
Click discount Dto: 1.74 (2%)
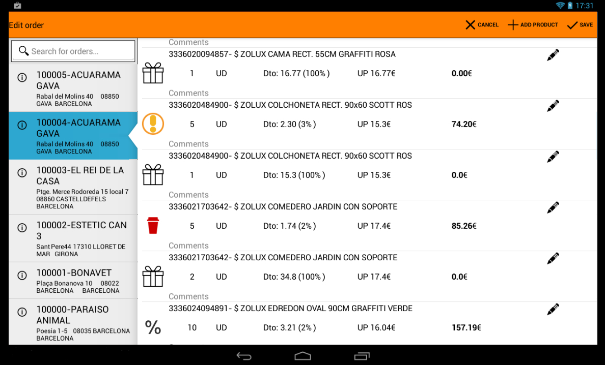(289, 226)
